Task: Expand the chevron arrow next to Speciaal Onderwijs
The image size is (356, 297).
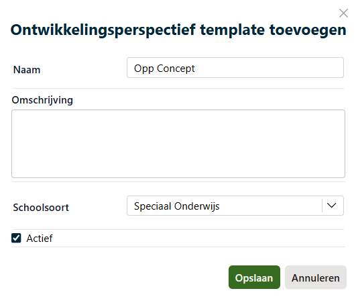Action: (331, 206)
